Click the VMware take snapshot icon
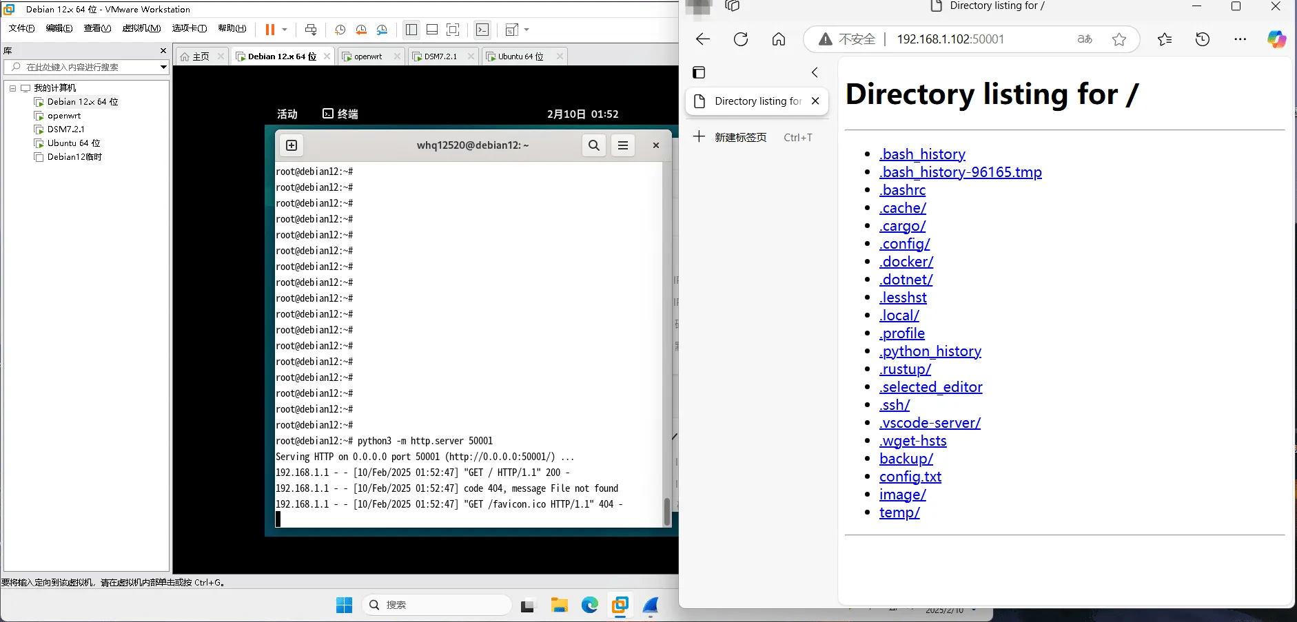The image size is (1297, 622). point(340,30)
